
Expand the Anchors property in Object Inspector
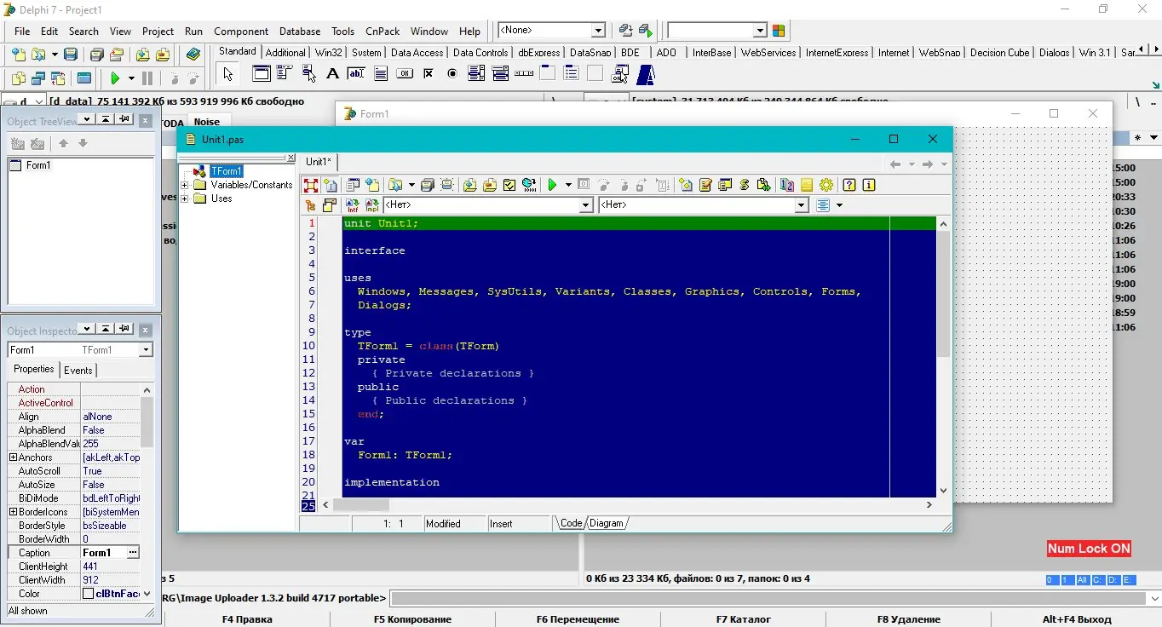(13, 457)
